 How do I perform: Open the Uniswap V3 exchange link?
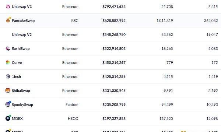tap(22, 7)
